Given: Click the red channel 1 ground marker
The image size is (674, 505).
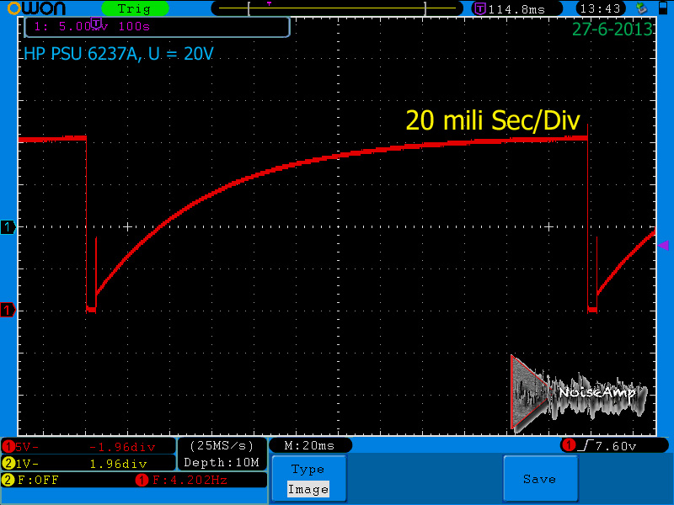Looking at the screenshot, I should (8, 310).
